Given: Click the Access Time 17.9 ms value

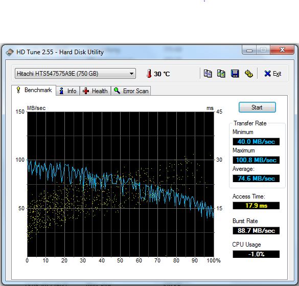Looking at the screenshot, I should point(256,206).
